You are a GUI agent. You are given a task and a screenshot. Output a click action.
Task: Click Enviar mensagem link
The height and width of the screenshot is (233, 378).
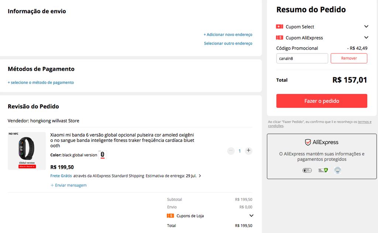click(x=68, y=185)
